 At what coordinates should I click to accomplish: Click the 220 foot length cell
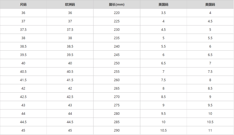pos(117,13)
